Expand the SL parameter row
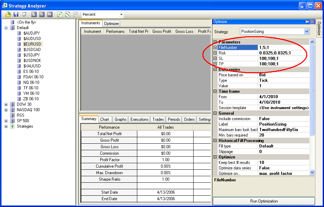The width and height of the screenshot is (324, 207). pyautogui.click(x=215, y=59)
